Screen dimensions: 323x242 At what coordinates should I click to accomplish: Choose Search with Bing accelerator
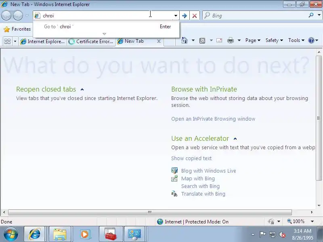click(x=200, y=186)
